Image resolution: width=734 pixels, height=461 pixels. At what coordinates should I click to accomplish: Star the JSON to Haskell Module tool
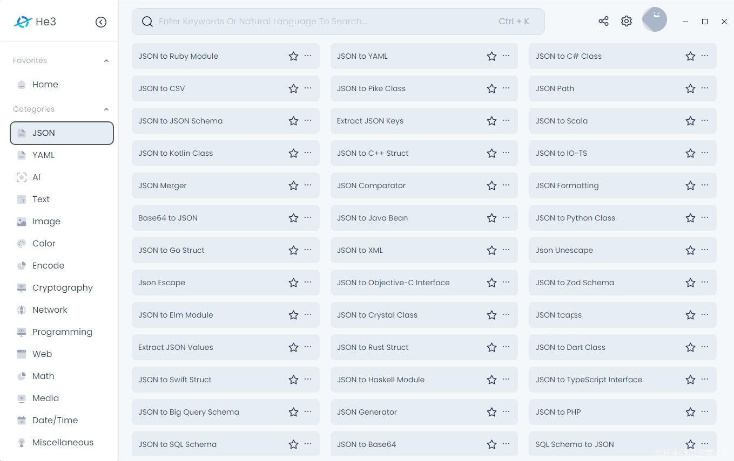pos(491,380)
